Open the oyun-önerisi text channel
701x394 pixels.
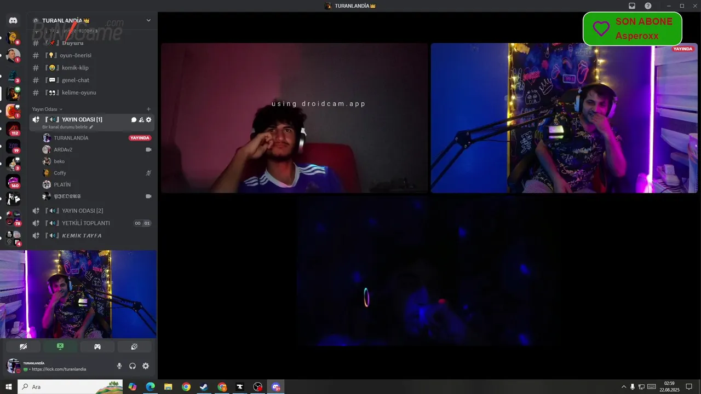coord(92,55)
